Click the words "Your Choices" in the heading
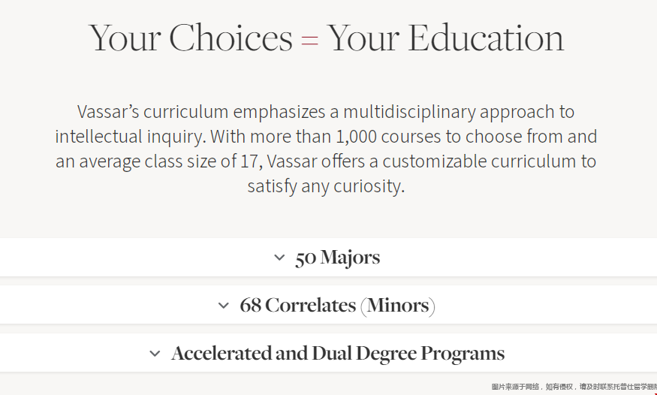 pyautogui.click(x=191, y=39)
